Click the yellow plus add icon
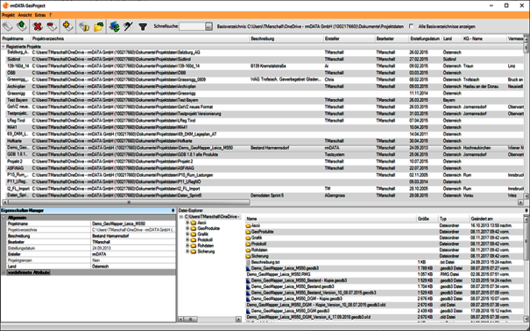 click(67, 26)
